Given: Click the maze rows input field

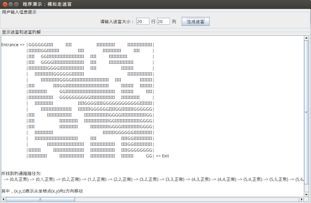Looking at the screenshot, I should click(143, 22).
